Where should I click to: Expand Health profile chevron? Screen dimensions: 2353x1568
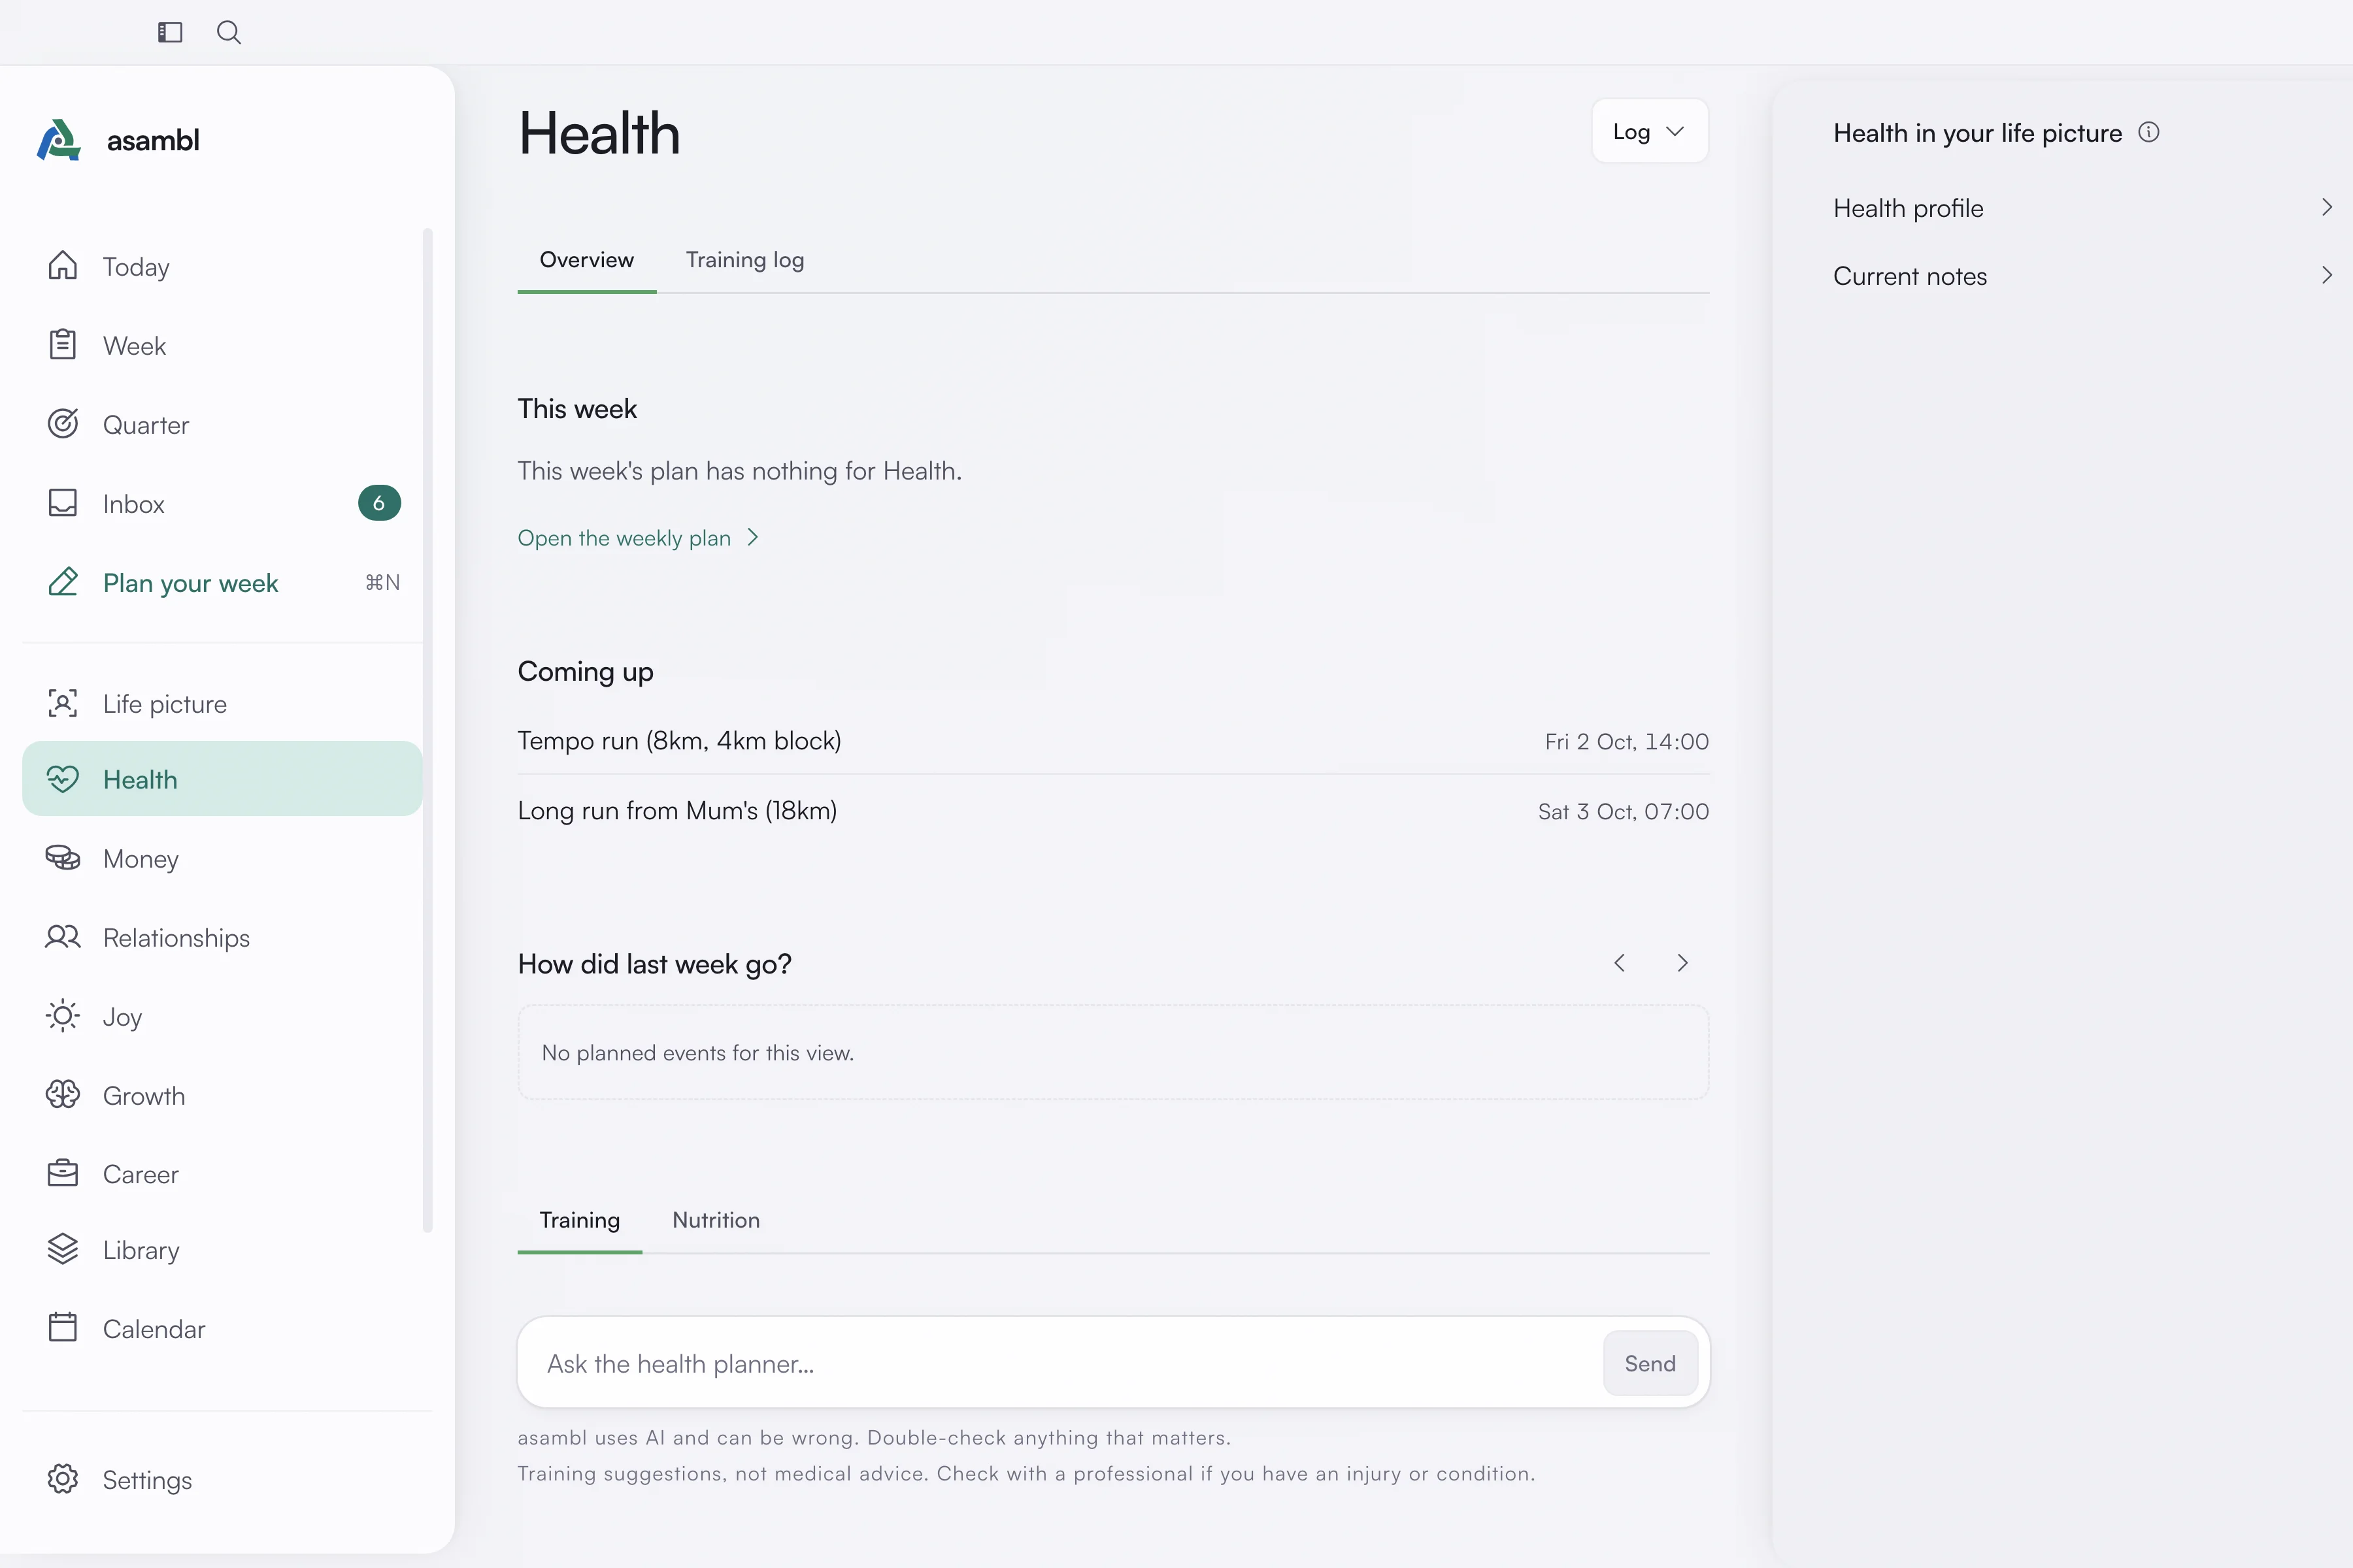coord(2327,207)
